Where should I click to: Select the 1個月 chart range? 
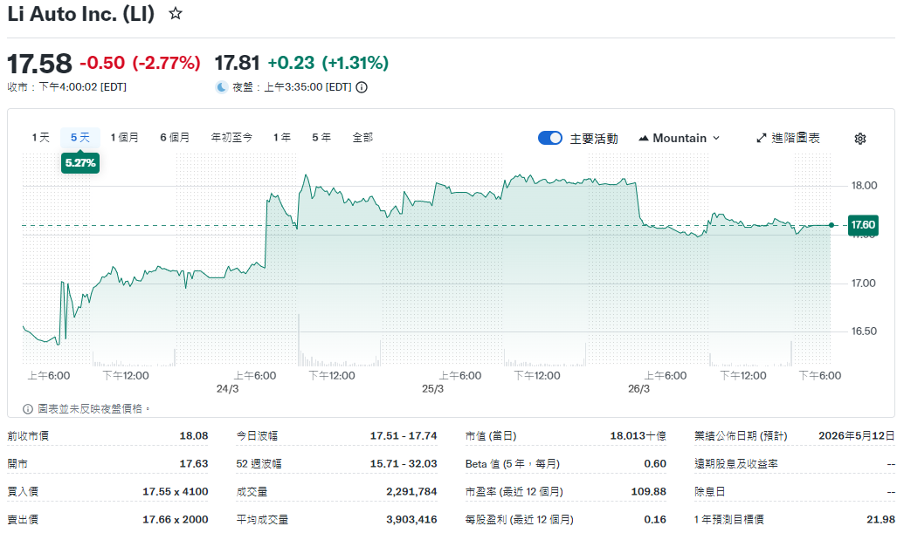point(124,137)
